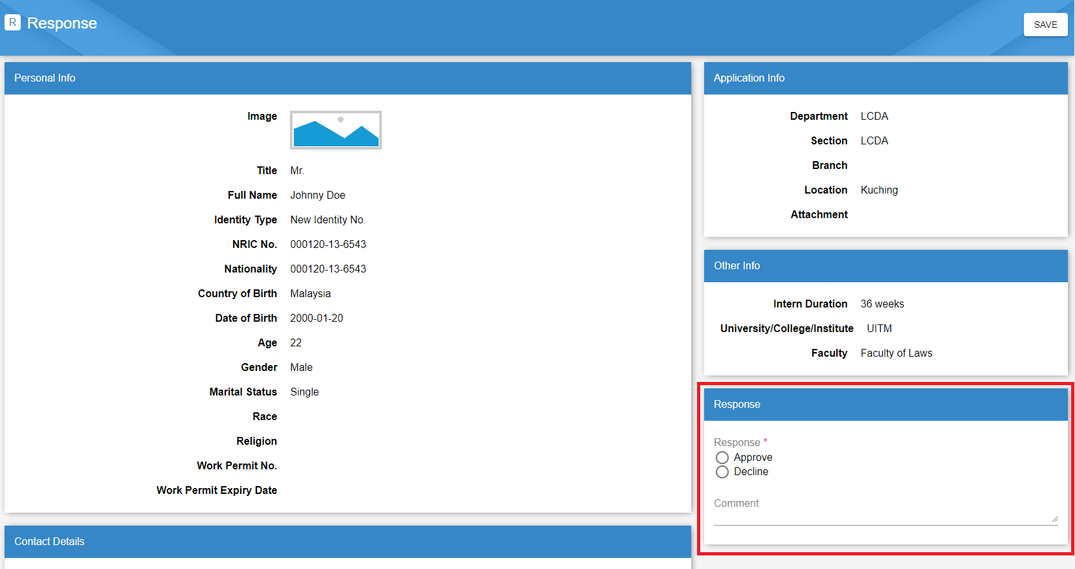
Task: Click the Faculty of Laws value
Action: (x=896, y=353)
